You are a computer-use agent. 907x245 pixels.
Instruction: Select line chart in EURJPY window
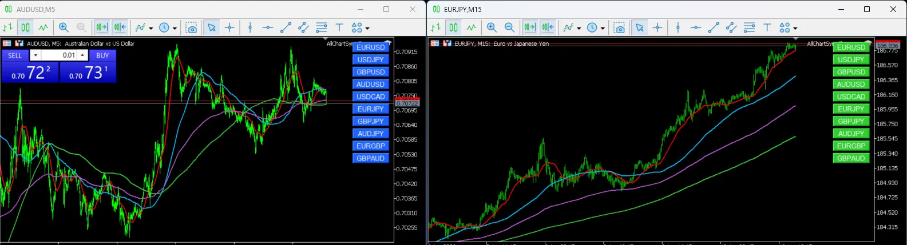[x=471, y=27]
